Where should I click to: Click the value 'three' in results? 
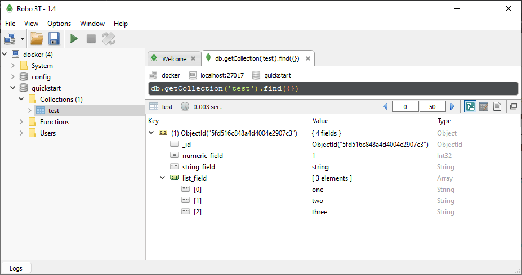320,212
